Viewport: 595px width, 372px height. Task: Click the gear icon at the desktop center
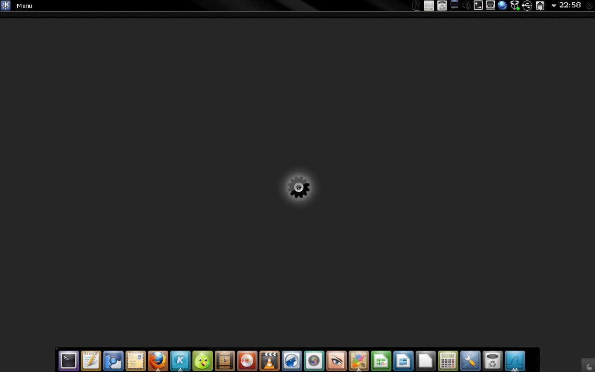(x=299, y=187)
